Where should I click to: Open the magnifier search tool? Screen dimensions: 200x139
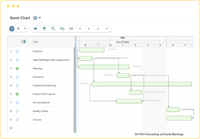pyautogui.click(x=53, y=29)
